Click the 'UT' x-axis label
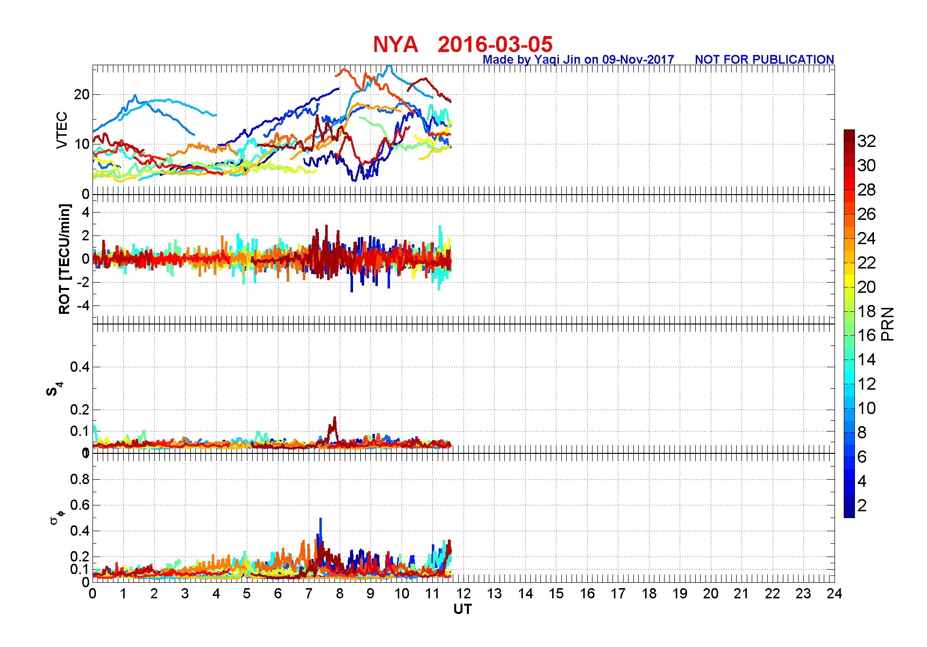This screenshot has height=647, width=927. click(x=463, y=609)
